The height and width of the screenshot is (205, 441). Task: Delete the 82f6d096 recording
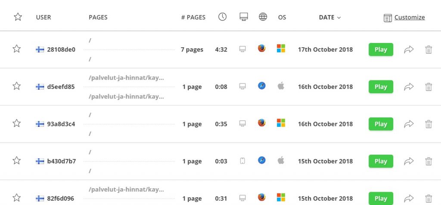click(429, 199)
